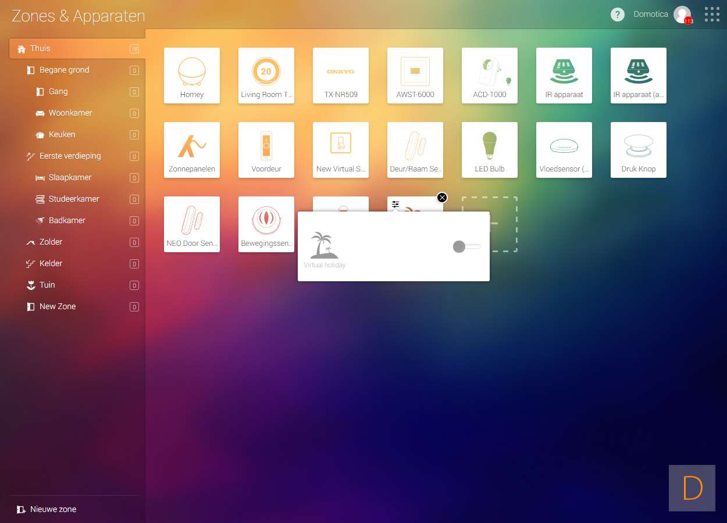Toggle the Virtual holiday switch
This screenshot has width=727, height=523.
click(x=466, y=247)
